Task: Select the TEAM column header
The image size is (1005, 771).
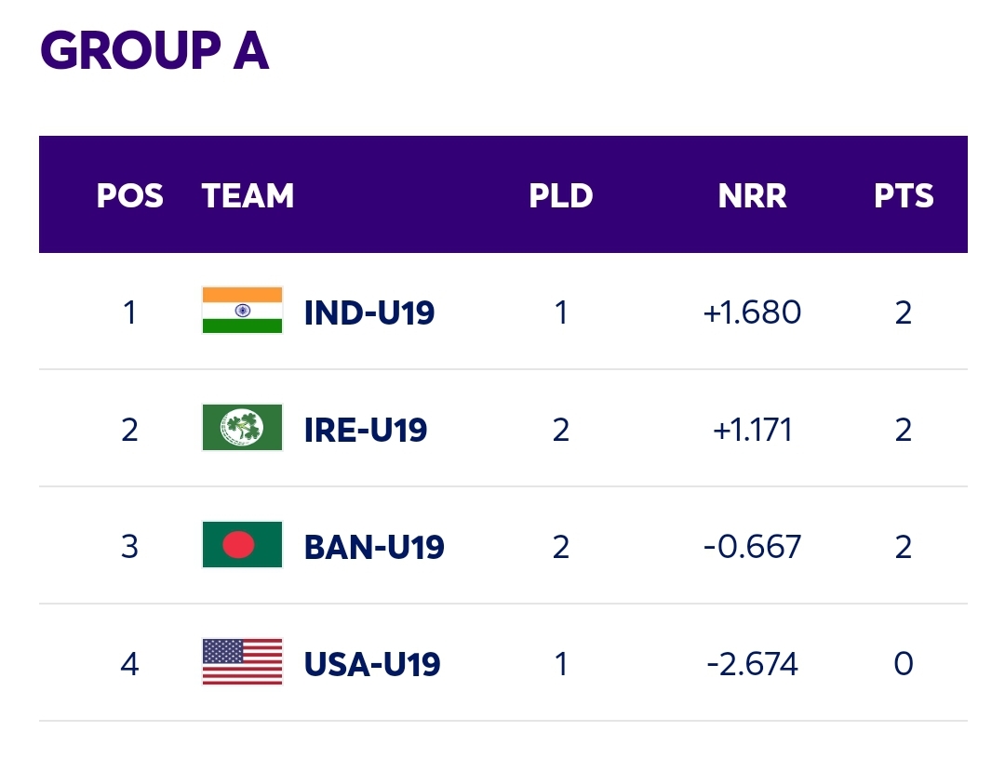Action: pyautogui.click(x=248, y=195)
